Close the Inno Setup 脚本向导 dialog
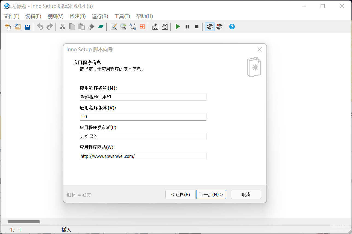The height and width of the screenshot is (234, 352). pyautogui.click(x=260, y=50)
